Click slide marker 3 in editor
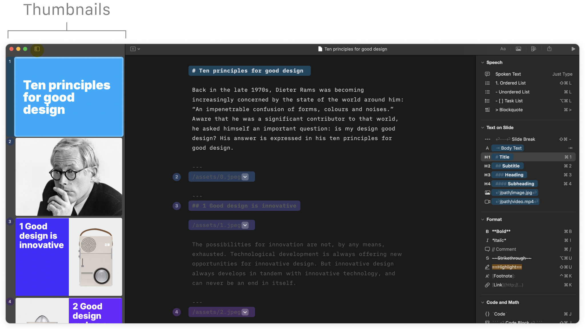This screenshot has height=329, width=585. coord(177,206)
